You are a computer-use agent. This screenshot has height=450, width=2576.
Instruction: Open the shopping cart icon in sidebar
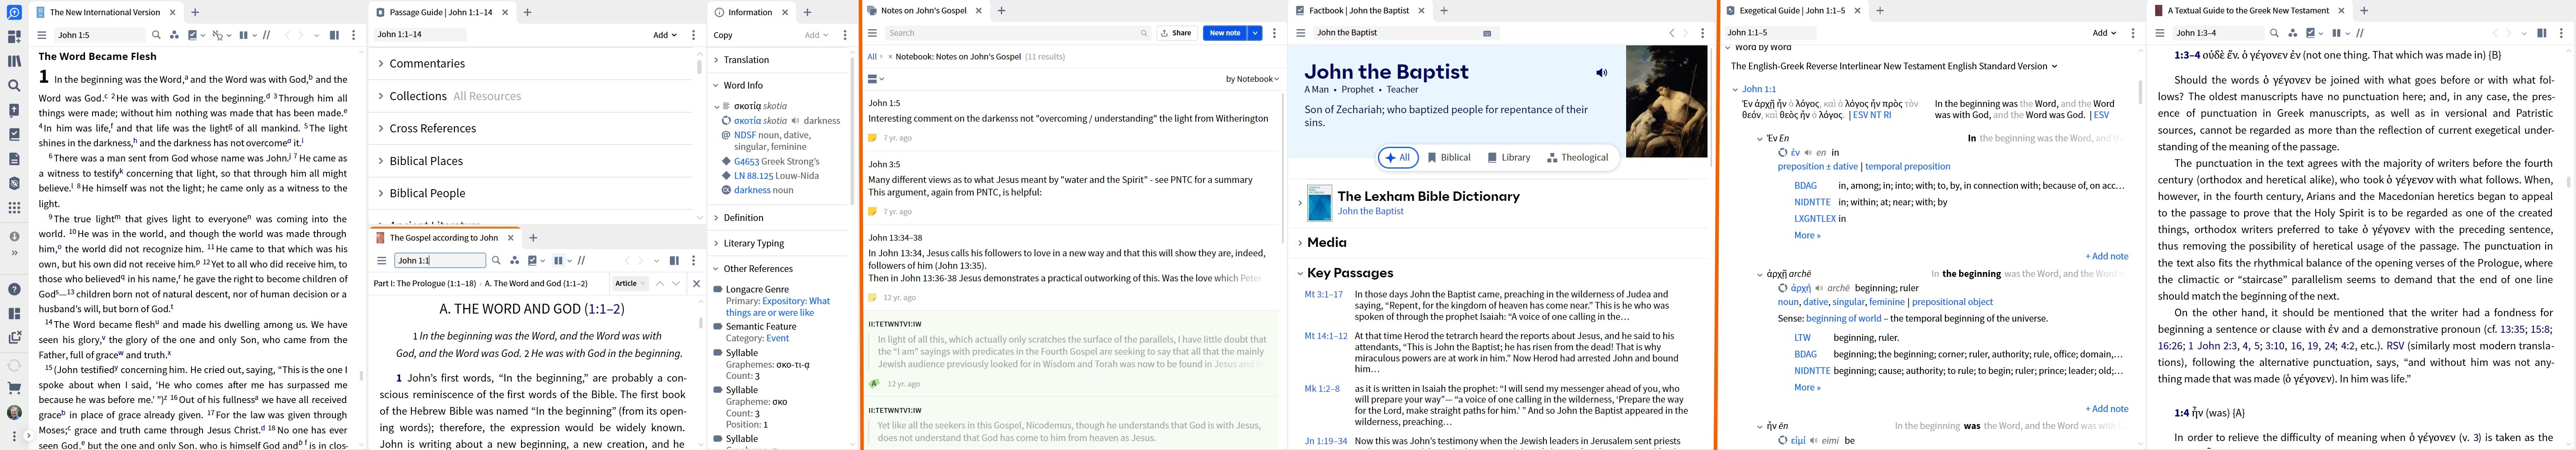click(14, 388)
